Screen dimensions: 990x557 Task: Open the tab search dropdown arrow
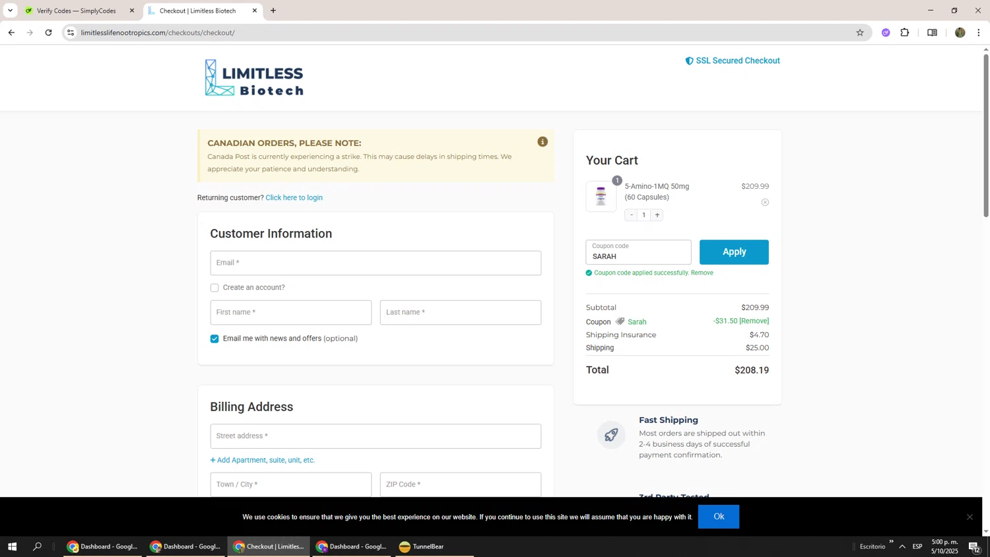[10, 11]
